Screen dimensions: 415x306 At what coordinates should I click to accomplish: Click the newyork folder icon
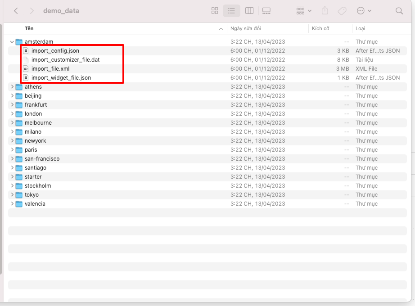coord(19,141)
